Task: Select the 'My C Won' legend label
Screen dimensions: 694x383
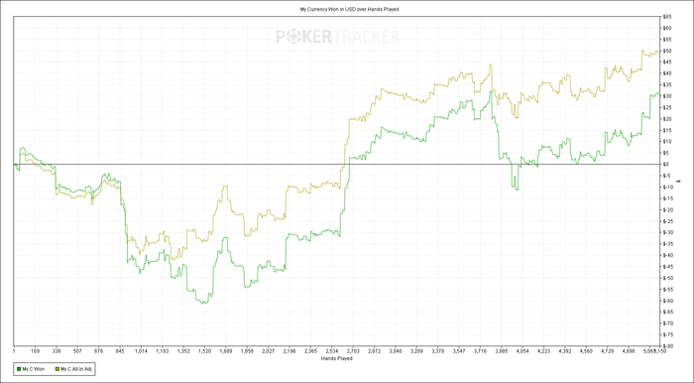Action: click(33, 368)
